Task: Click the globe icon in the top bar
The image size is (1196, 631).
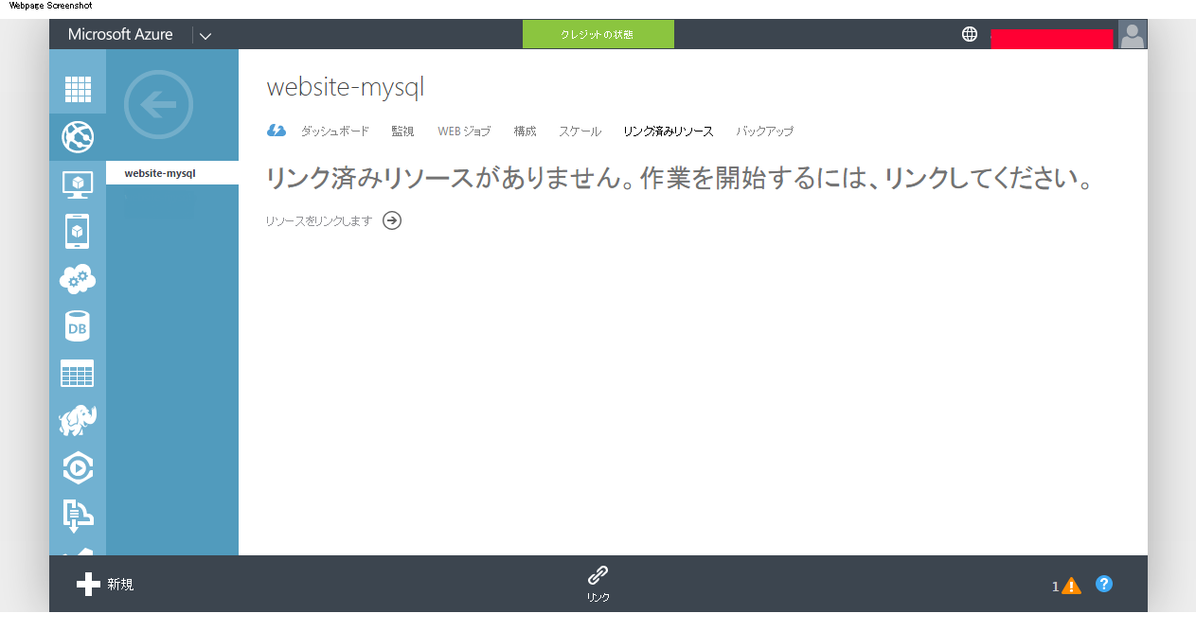Action: click(x=969, y=33)
